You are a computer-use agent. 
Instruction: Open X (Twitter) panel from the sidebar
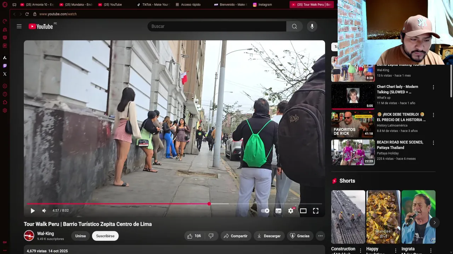point(5,74)
